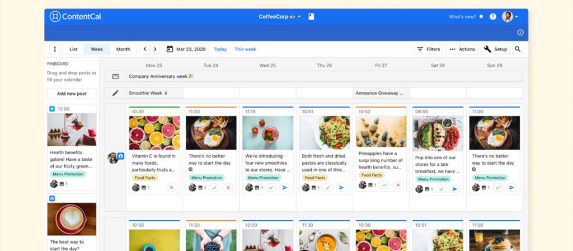Open the Actions menu

[x=462, y=49]
